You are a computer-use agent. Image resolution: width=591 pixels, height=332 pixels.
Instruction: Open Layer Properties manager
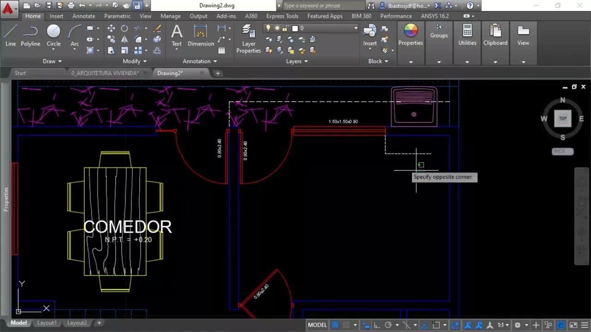pyautogui.click(x=248, y=39)
